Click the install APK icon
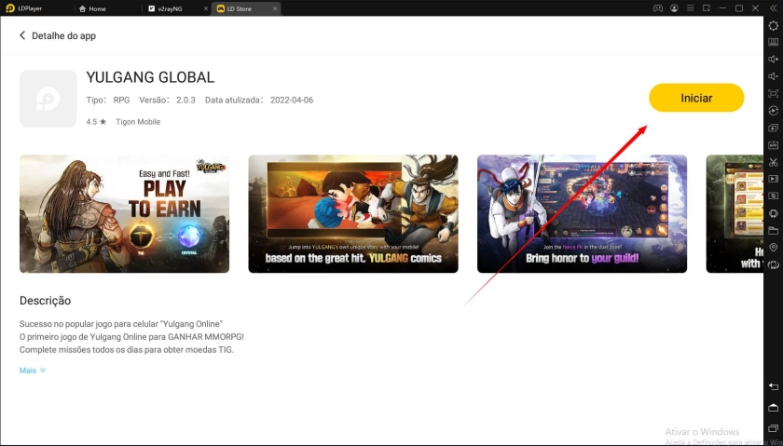 point(773,144)
